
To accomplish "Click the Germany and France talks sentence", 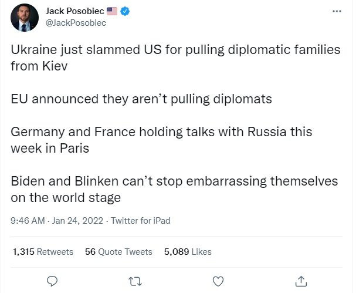I will click(x=161, y=140).
